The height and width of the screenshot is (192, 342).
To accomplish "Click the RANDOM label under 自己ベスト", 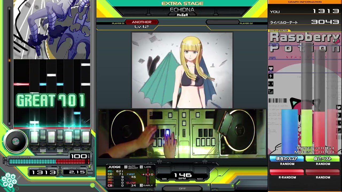I will pyautogui.click(x=323, y=164).
